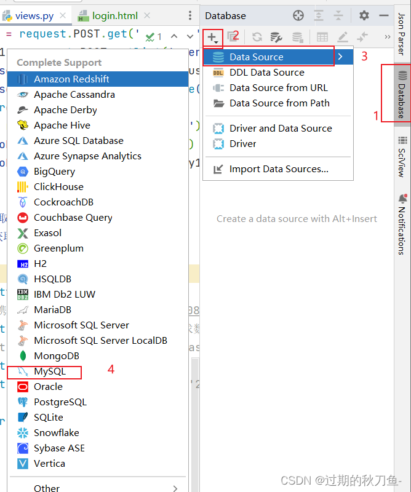Click the locate target crosshair icon in Database header
Screen dimensions: 411x492
pos(298,15)
